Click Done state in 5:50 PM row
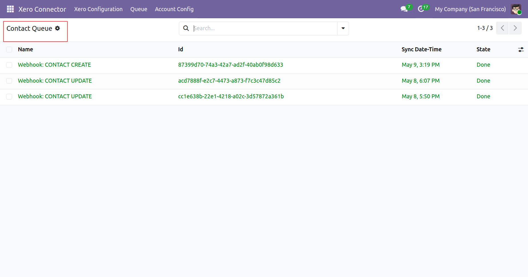 (483, 96)
